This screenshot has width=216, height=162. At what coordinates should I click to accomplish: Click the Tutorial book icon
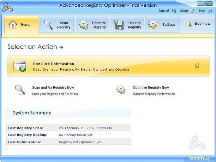pos(174,11)
